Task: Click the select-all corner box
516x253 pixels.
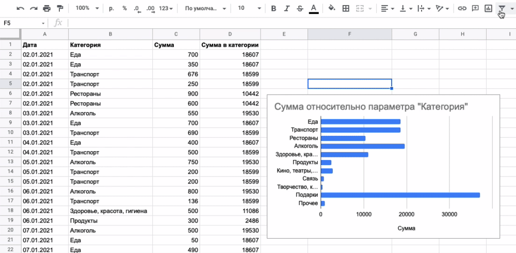Action: pyautogui.click(x=10, y=34)
